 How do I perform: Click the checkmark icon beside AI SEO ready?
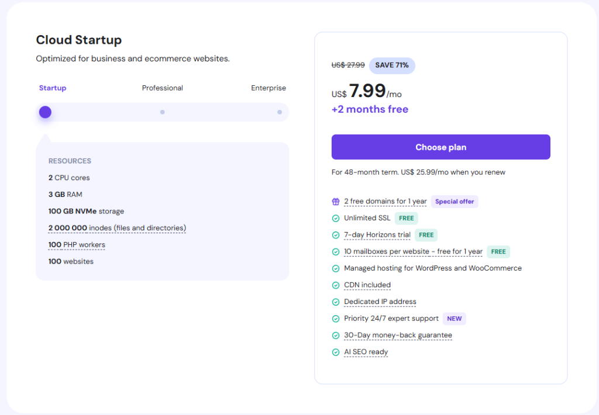pyautogui.click(x=336, y=352)
